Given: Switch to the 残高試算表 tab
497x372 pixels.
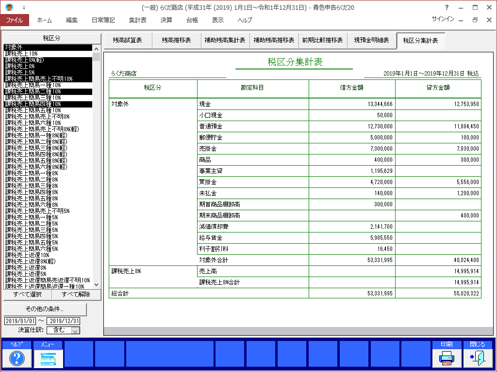Looking at the screenshot, I should pyautogui.click(x=127, y=40).
